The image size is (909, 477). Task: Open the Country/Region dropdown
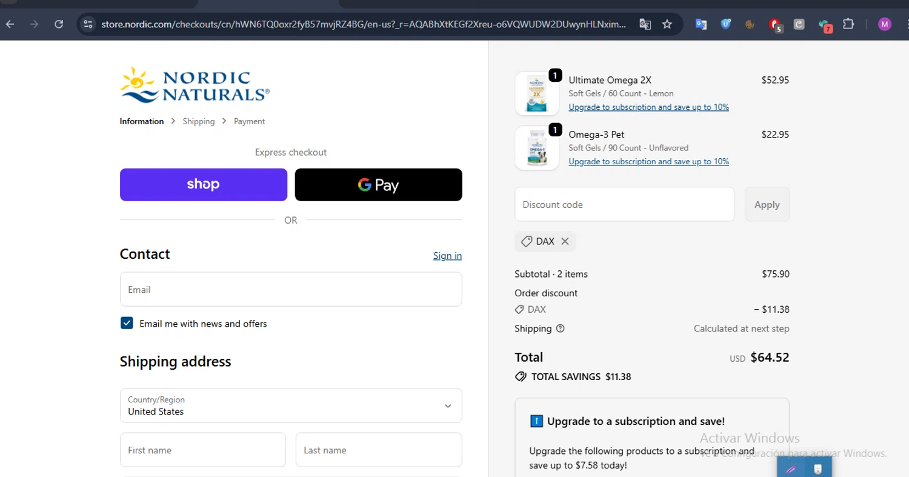[291, 405]
